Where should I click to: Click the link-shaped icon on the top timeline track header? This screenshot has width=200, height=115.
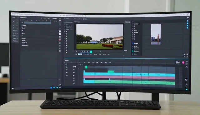75,67
